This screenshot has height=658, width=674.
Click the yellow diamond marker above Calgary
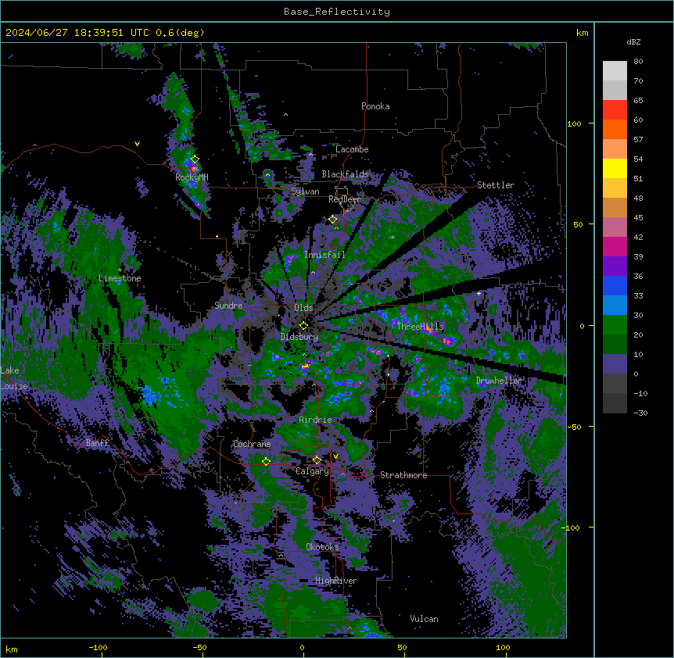[x=317, y=460]
